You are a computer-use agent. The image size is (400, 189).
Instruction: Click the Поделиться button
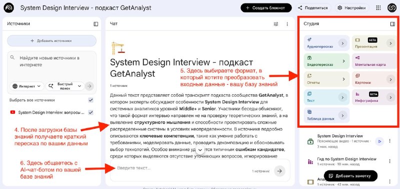(313, 8)
